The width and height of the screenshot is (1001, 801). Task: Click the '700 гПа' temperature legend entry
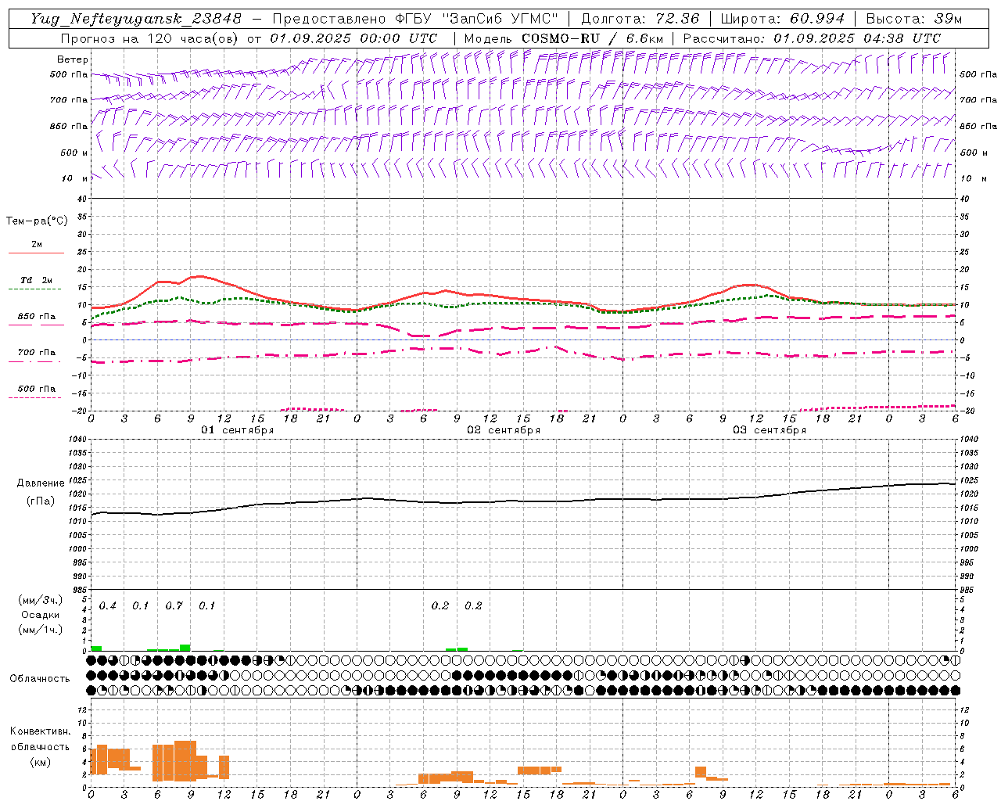tap(37, 352)
